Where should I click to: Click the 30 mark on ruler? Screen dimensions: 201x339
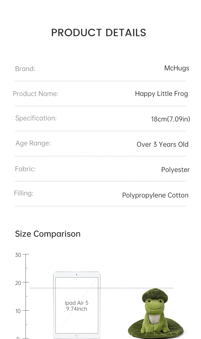point(18,255)
